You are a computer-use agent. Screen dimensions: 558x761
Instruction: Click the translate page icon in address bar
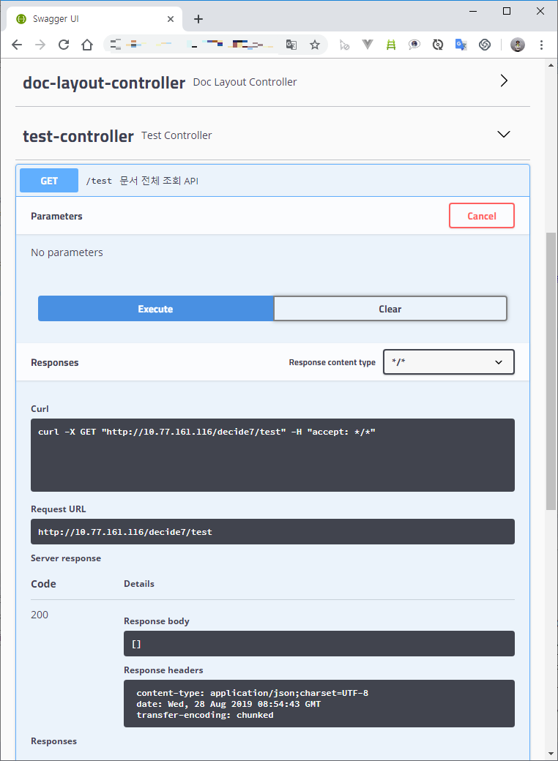point(291,45)
